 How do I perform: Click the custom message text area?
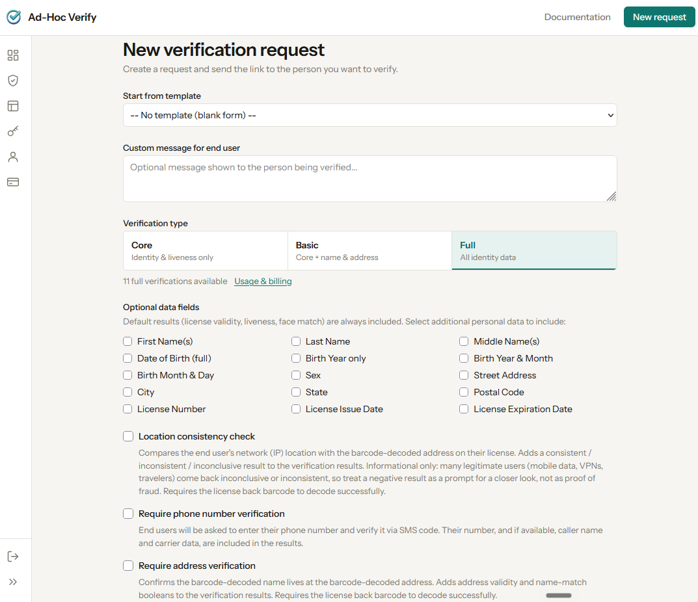click(370, 179)
